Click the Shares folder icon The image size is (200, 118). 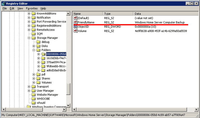[x=38, y=78]
